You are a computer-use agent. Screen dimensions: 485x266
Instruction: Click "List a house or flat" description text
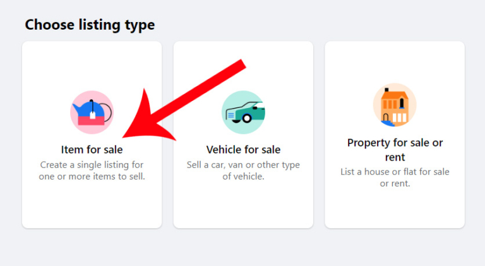[x=395, y=171]
